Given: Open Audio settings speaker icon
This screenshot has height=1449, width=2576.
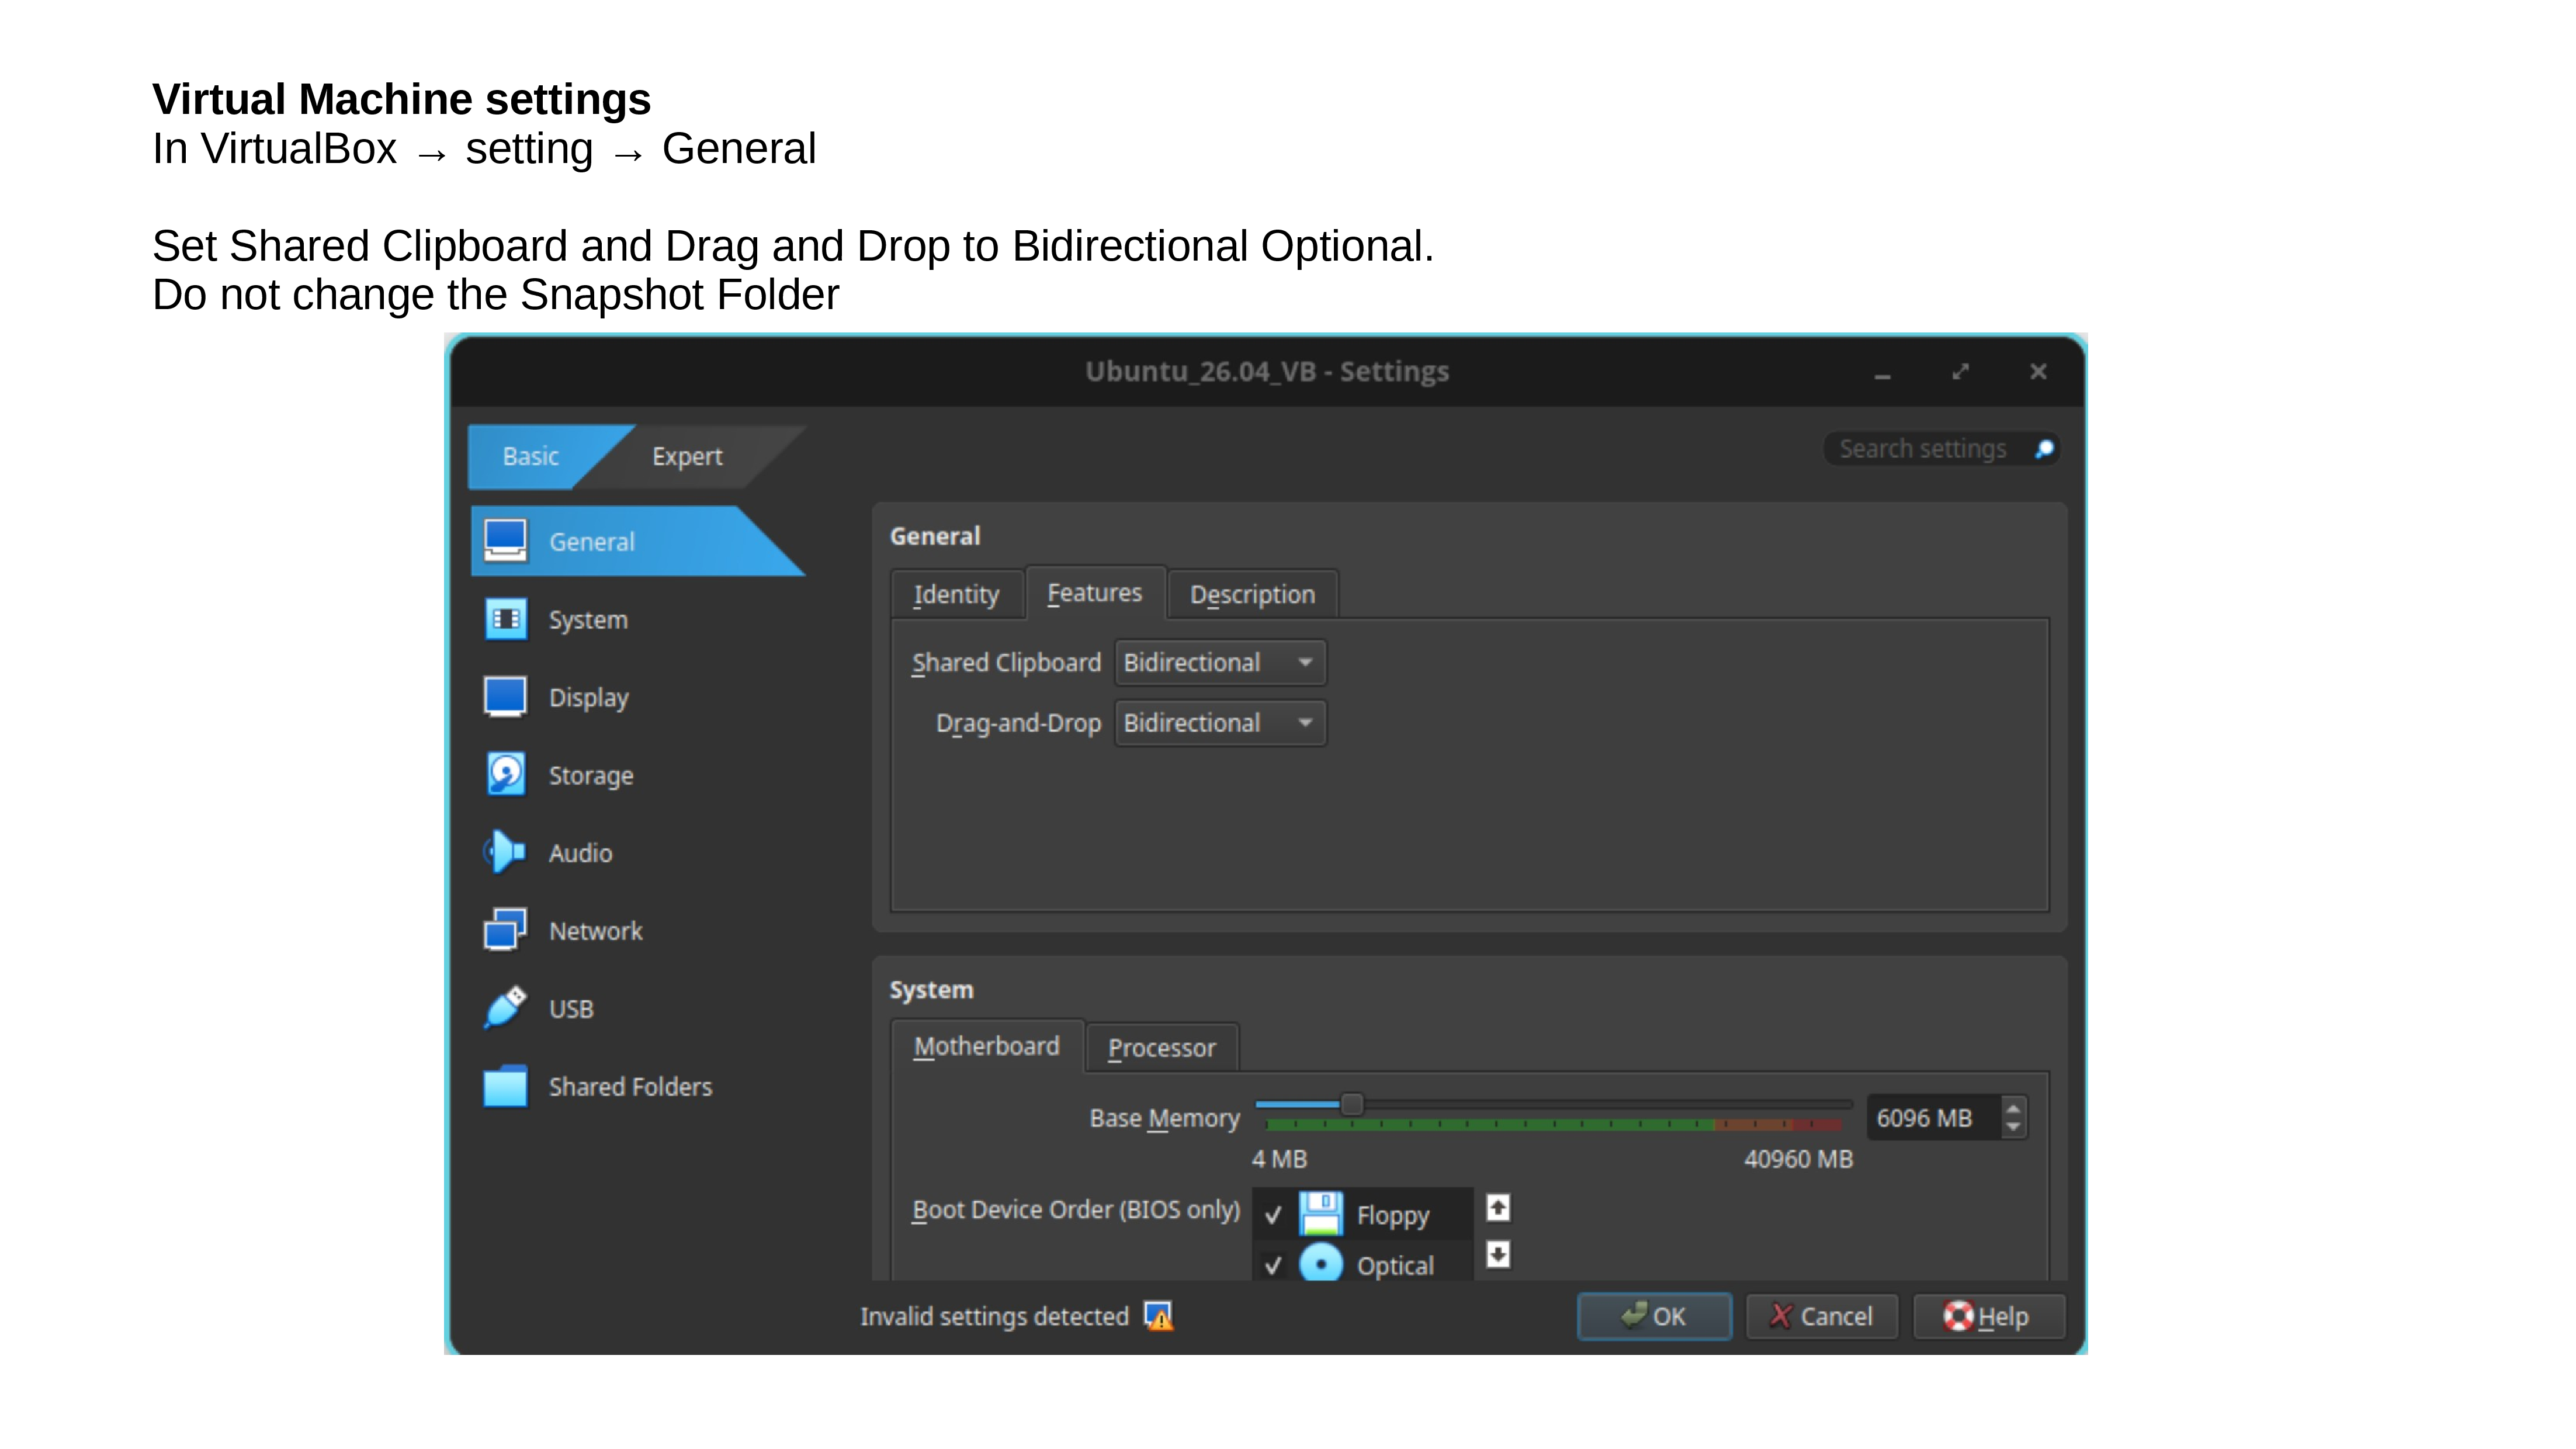Looking at the screenshot, I should [x=505, y=852].
